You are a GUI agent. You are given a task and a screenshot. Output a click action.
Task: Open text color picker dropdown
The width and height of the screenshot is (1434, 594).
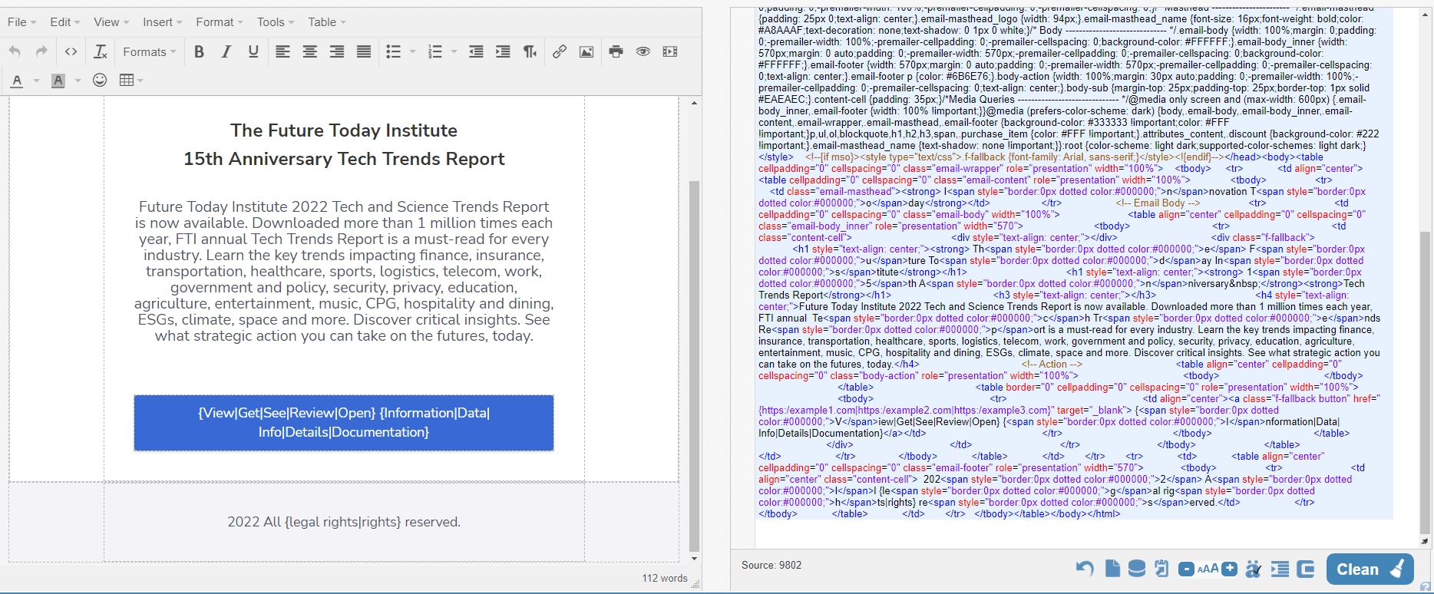35,81
